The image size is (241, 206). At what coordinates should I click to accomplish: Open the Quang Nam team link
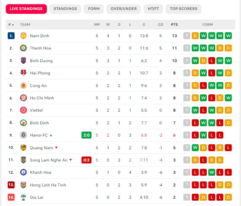tap(41, 148)
